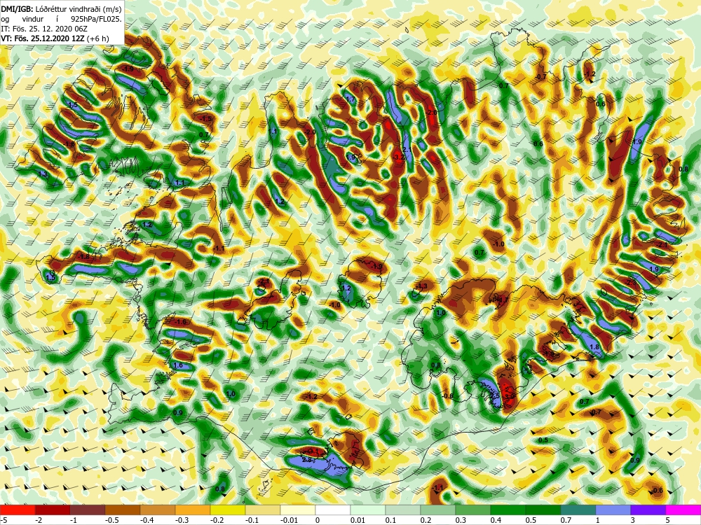Pick the orange legend swatch starting at -0.3
This screenshot has width=701, height=525.
193,510
